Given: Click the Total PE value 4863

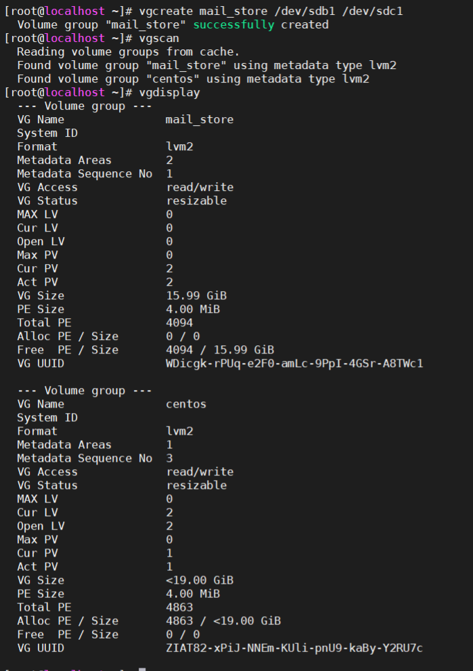Looking at the screenshot, I should [179, 607].
